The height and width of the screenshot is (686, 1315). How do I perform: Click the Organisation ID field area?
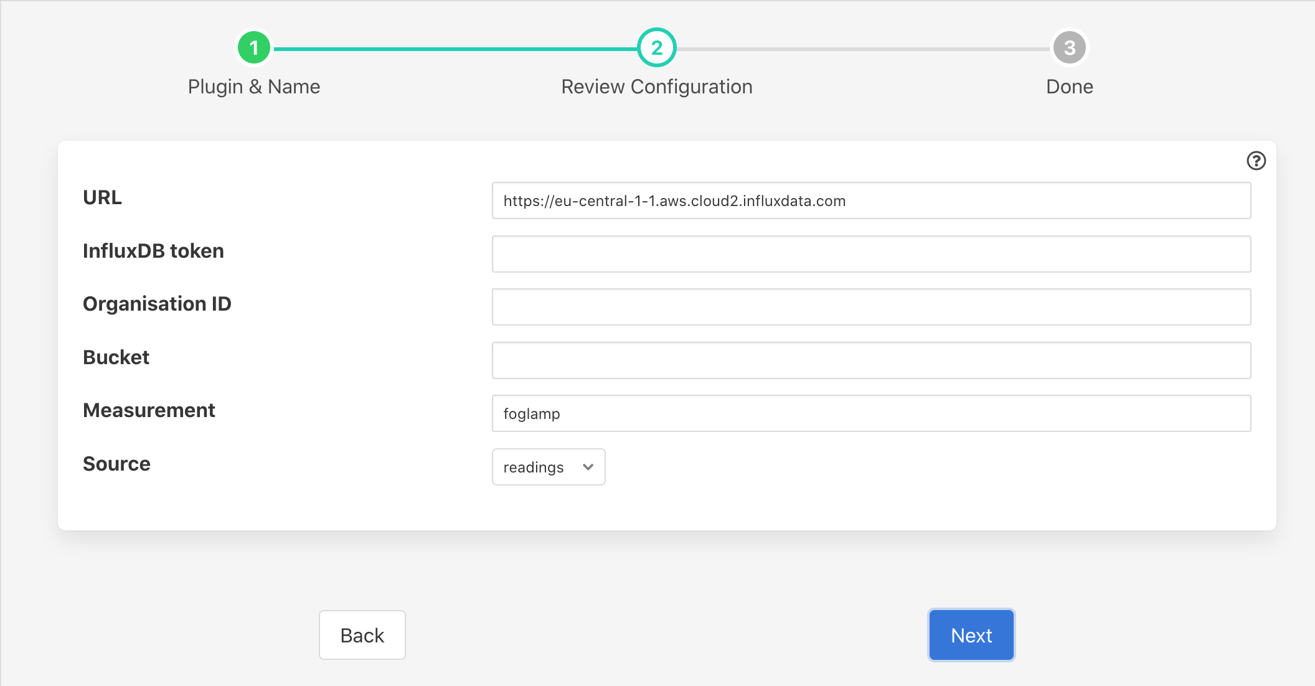872,307
